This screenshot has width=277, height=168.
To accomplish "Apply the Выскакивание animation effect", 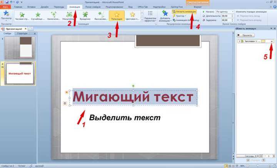I will [x=101, y=16].
